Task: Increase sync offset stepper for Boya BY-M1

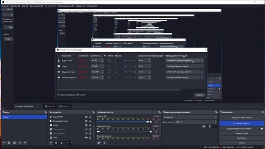Action: [x=149, y=60]
